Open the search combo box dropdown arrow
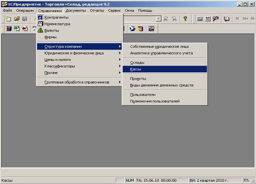256x184 pixels. [158, 19]
